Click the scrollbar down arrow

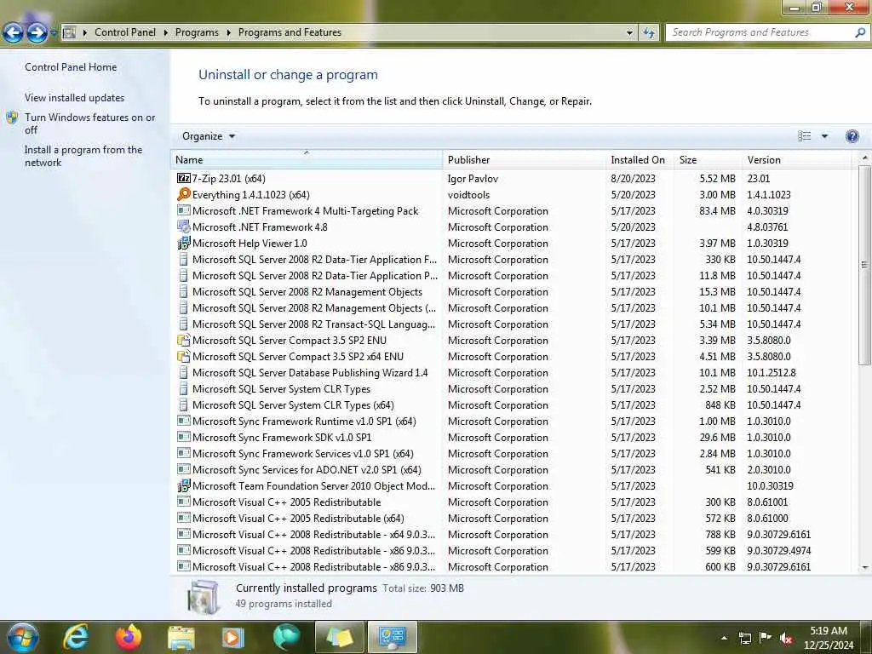pyautogui.click(x=864, y=567)
